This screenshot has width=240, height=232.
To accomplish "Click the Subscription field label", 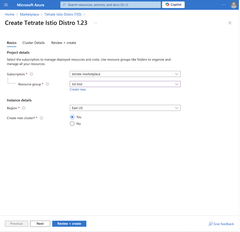I will tap(16, 74).
